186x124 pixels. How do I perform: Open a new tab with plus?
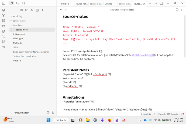coord(150,4)
